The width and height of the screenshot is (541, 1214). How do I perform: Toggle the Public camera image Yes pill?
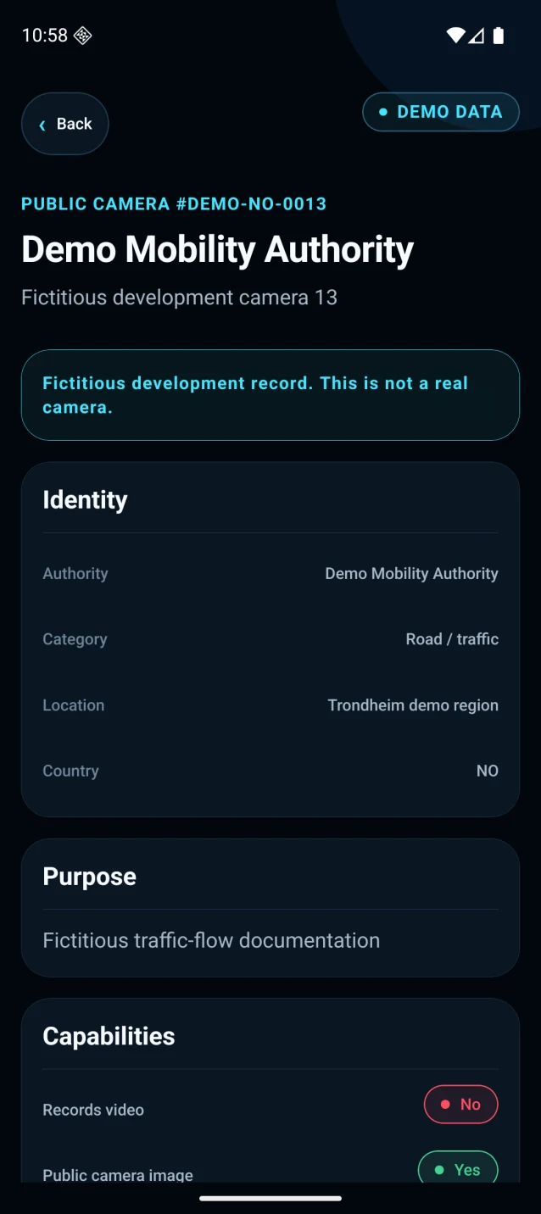click(458, 1167)
